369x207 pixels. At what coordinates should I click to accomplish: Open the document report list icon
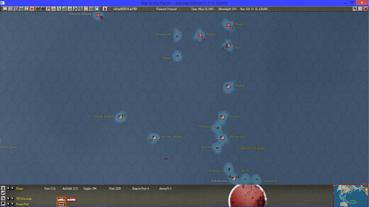pos(11,9)
